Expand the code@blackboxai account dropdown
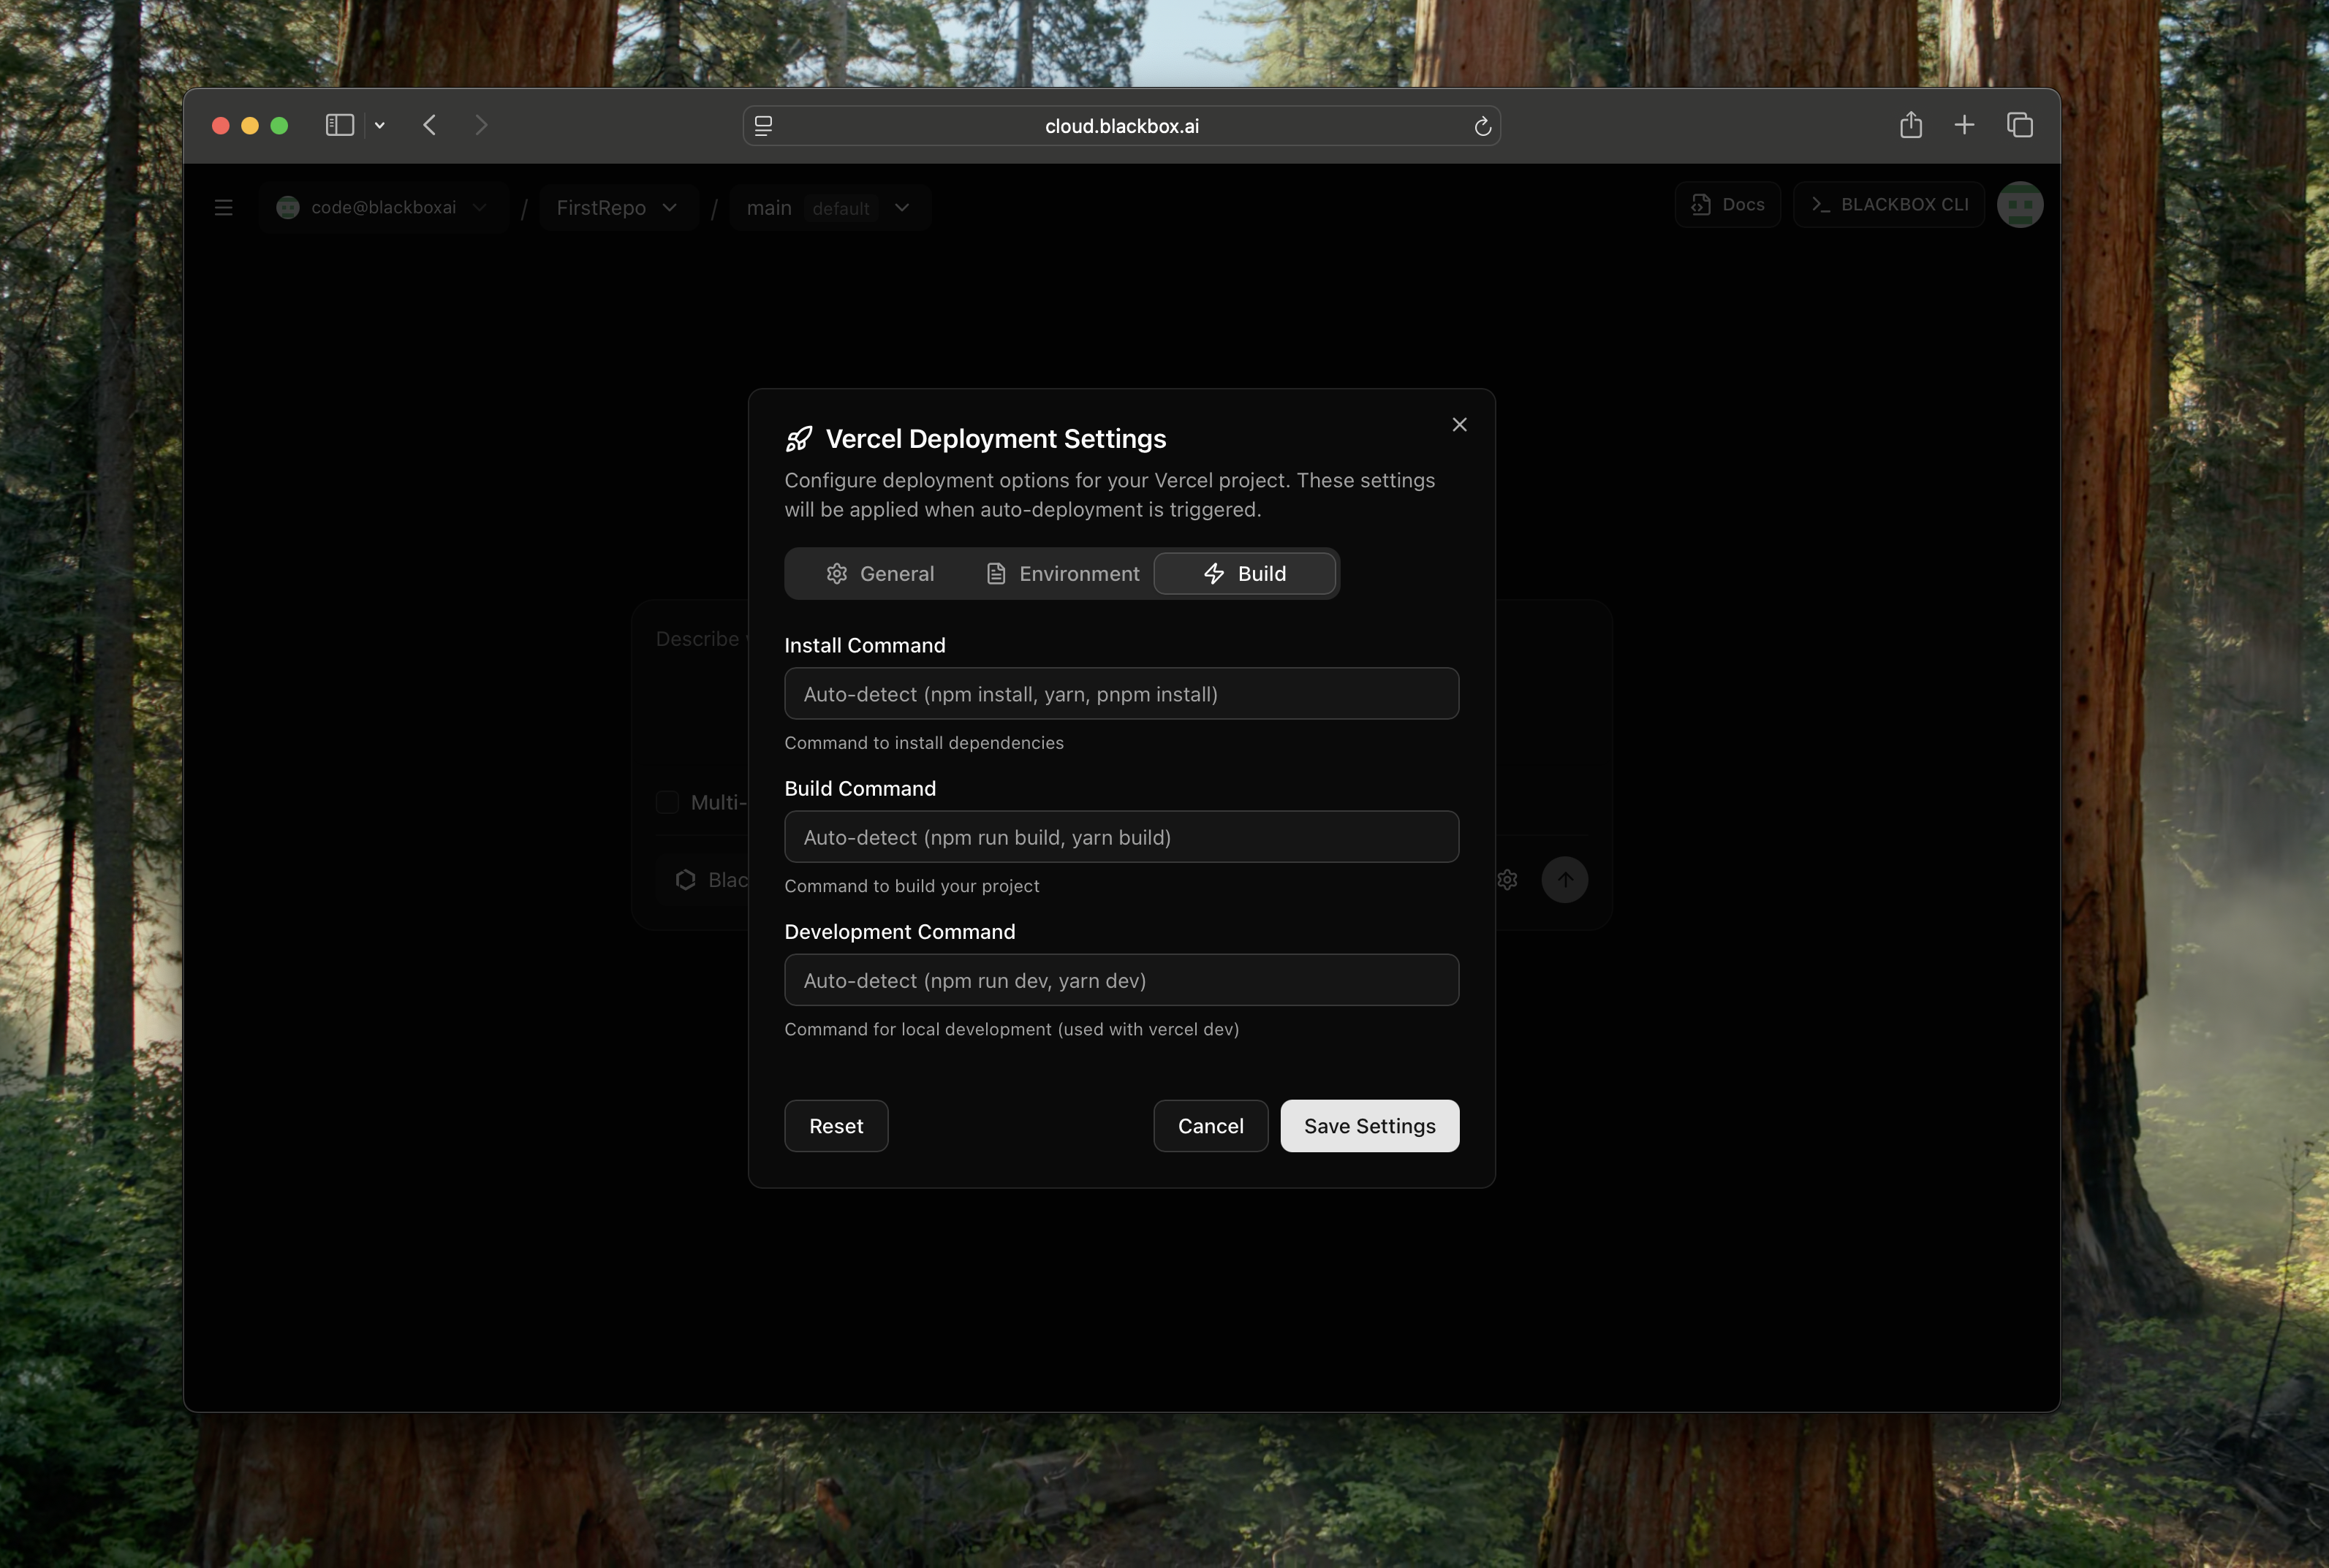 point(383,208)
